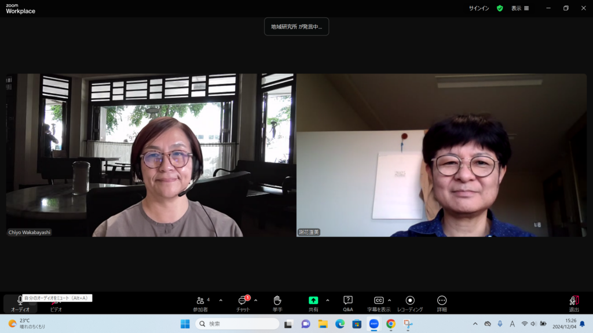Click the サインイン sign-in link
Image resolution: width=593 pixels, height=333 pixels.
(479, 8)
